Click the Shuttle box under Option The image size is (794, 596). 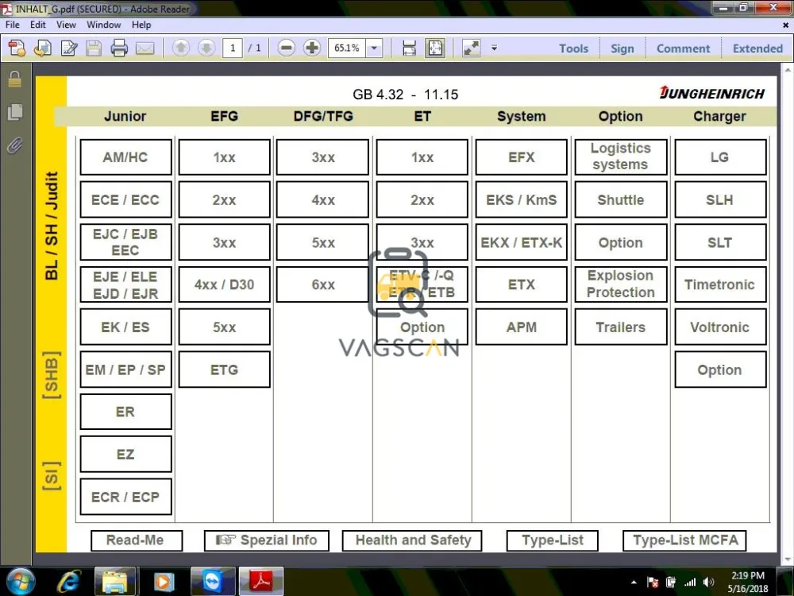[x=621, y=199]
